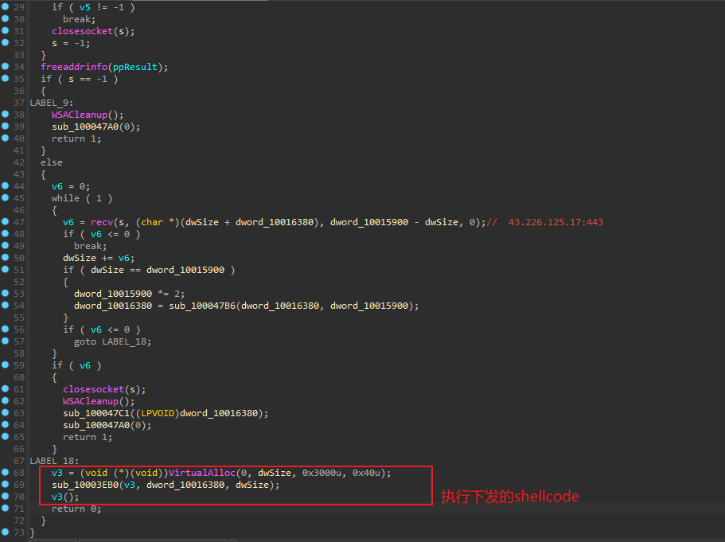The image size is (725, 542).
Task: Click the 43.226.125.17:443 comment
Action: [x=555, y=222]
